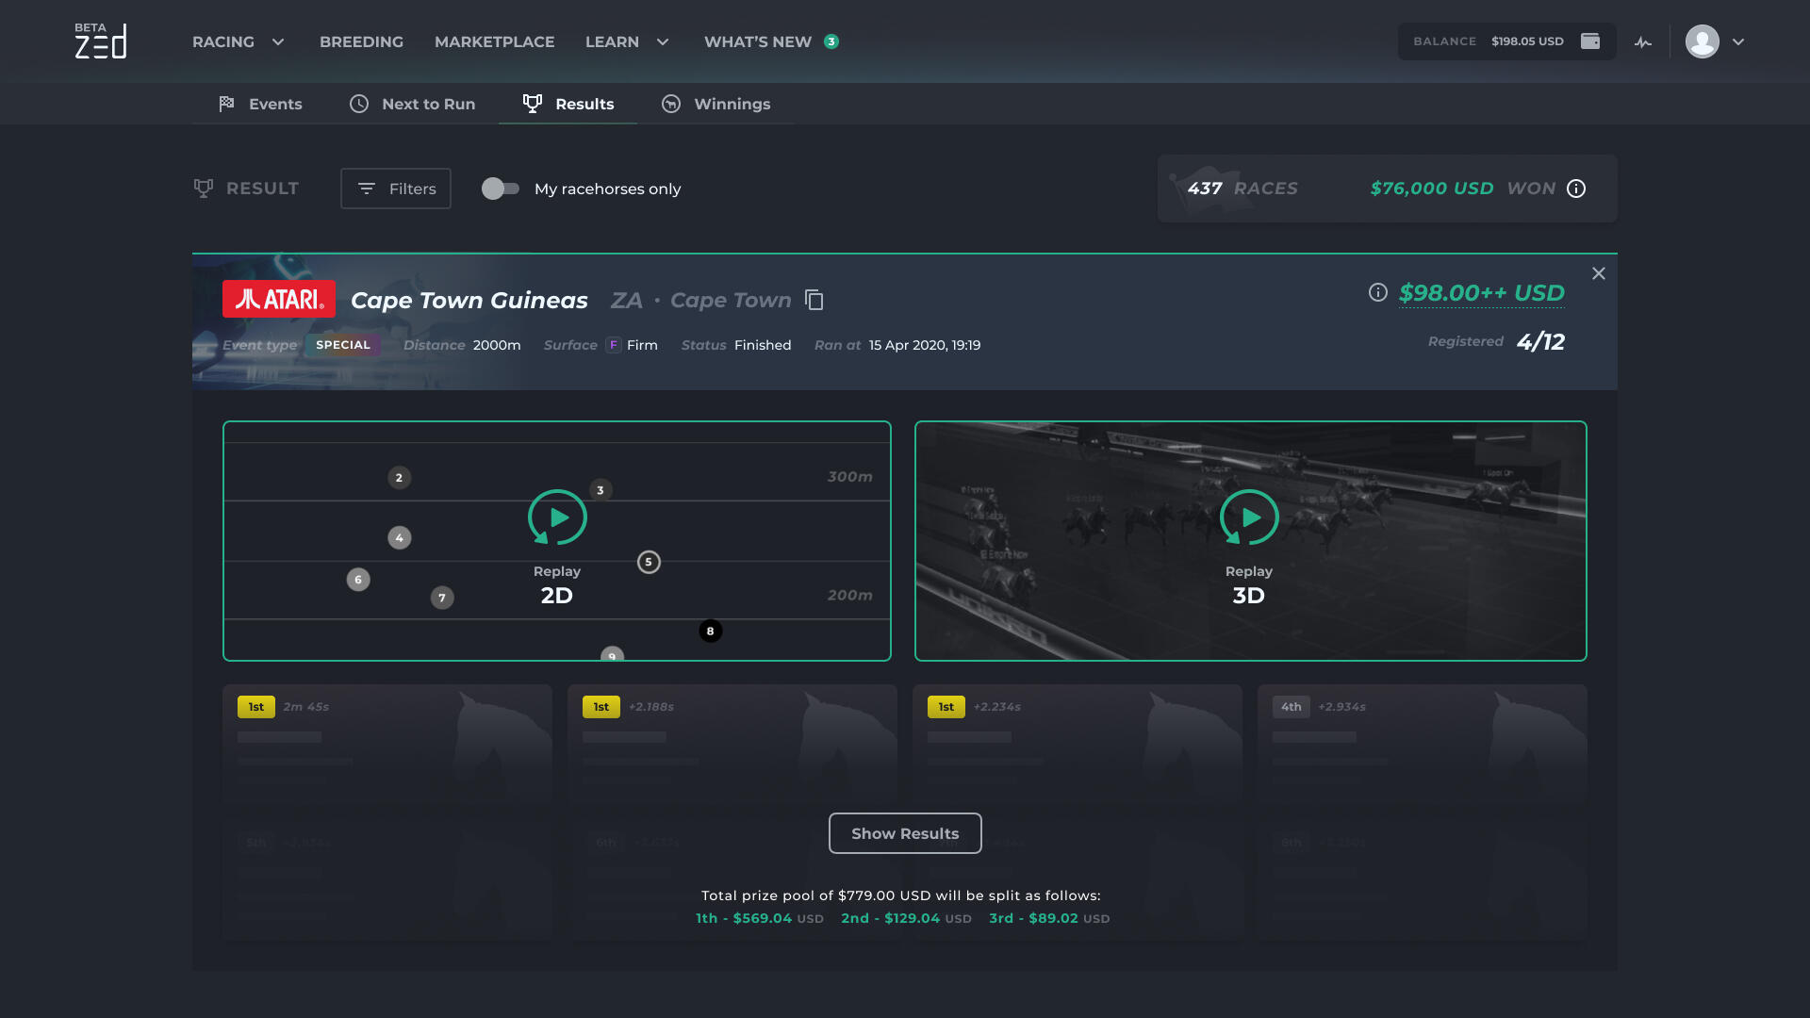The width and height of the screenshot is (1810, 1018).
Task: Click the info icon next to $76,000 USD won
Action: [x=1577, y=189]
